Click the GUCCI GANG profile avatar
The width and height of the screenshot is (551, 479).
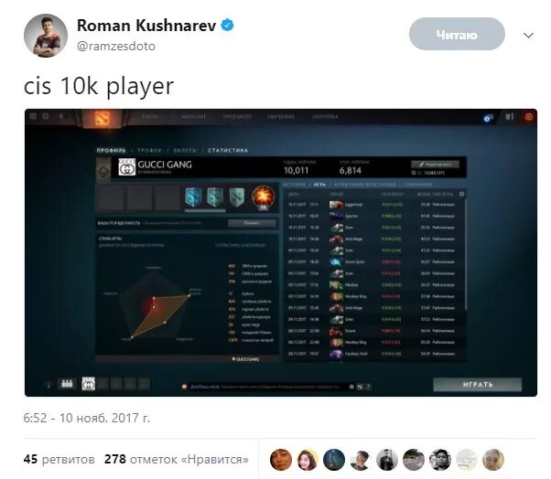[x=127, y=167]
